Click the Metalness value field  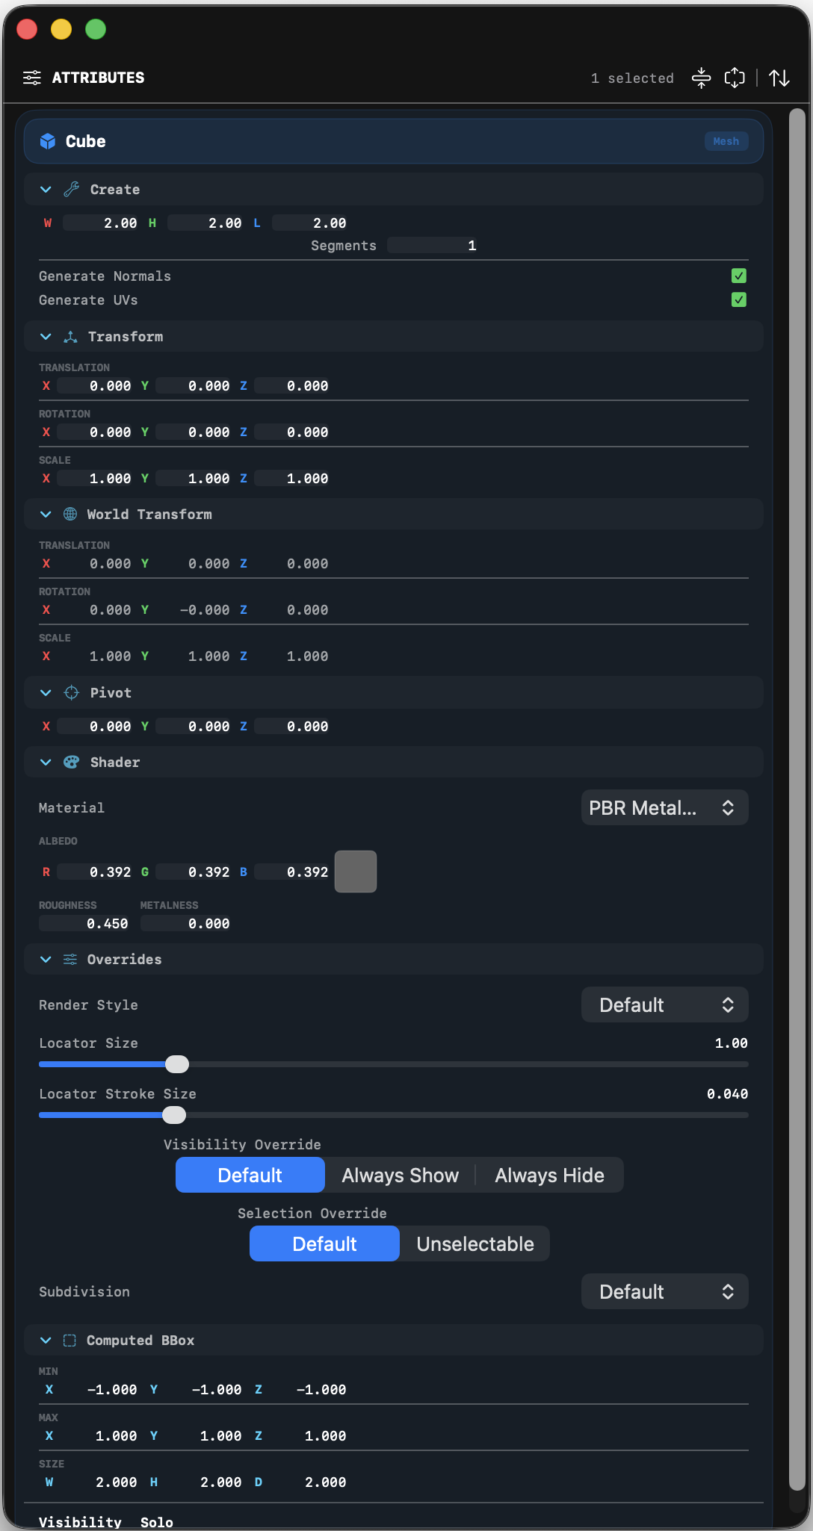click(x=186, y=923)
